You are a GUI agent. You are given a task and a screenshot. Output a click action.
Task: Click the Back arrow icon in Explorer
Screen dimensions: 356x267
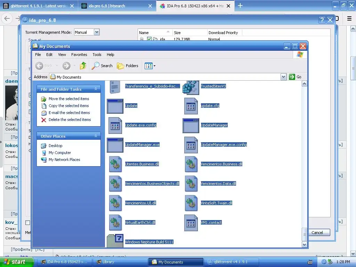tap(39, 66)
